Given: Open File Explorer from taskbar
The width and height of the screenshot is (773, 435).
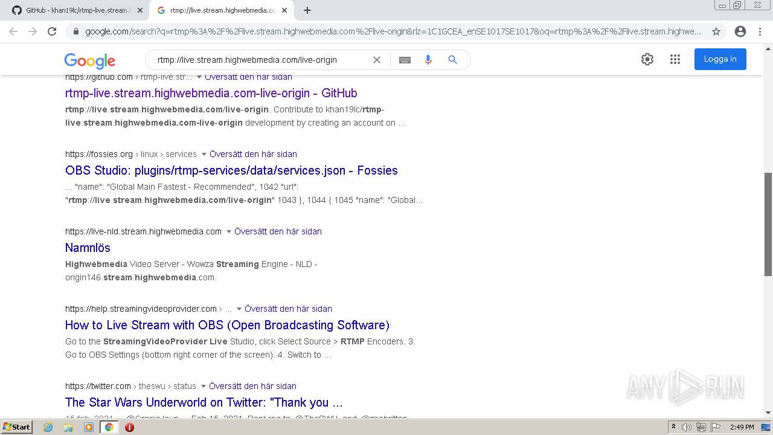Looking at the screenshot, I should click(x=68, y=427).
